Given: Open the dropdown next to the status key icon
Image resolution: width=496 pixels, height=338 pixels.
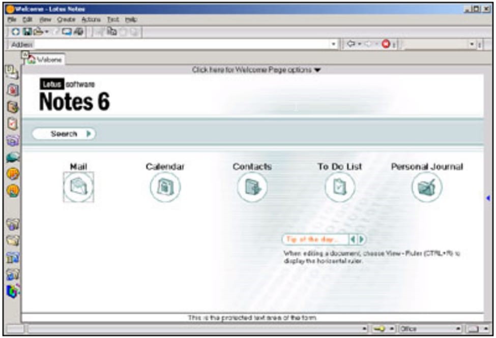Looking at the screenshot, I should pyautogui.click(x=391, y=329).
